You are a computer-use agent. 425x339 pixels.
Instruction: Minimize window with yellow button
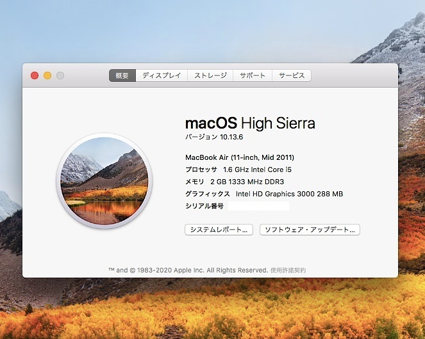[47, 75]
